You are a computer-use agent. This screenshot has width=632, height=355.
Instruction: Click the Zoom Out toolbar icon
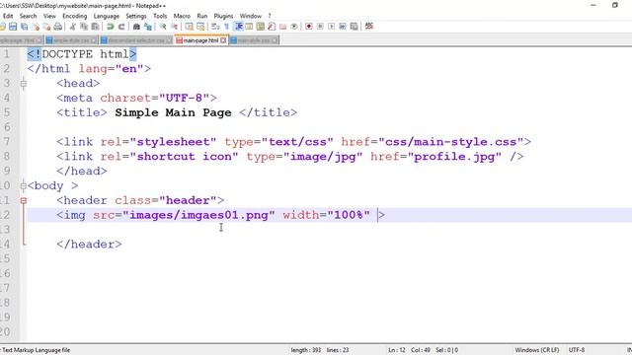tap(174, 27)
